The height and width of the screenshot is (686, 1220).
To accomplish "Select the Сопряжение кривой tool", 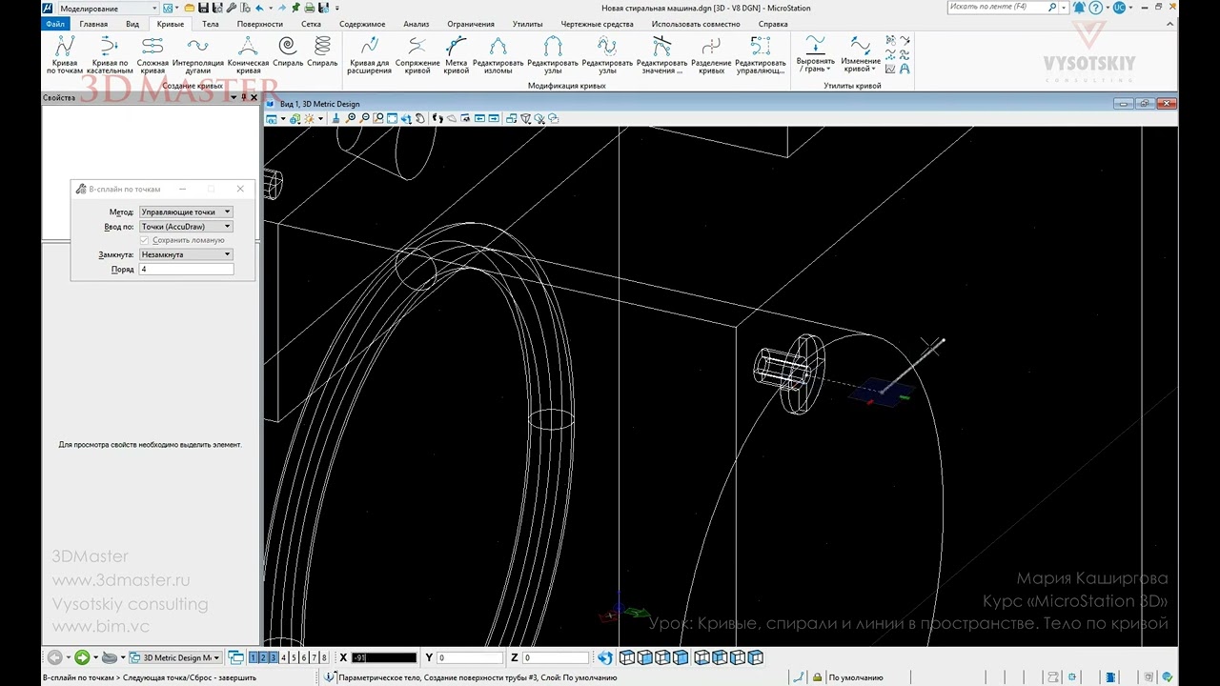I will pos(417,54).
